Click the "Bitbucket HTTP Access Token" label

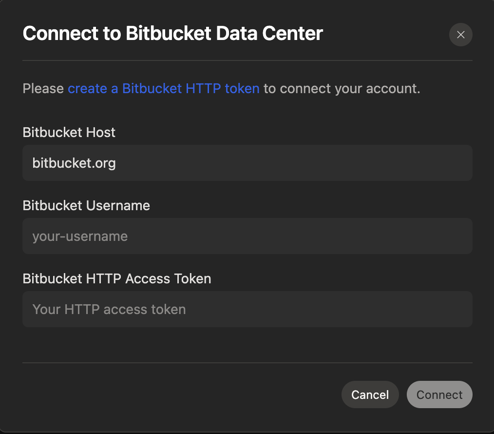tap(116, 278)
